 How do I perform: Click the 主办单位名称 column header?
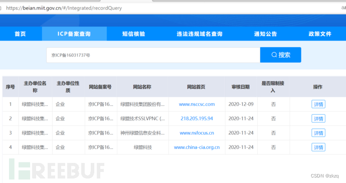35,87
